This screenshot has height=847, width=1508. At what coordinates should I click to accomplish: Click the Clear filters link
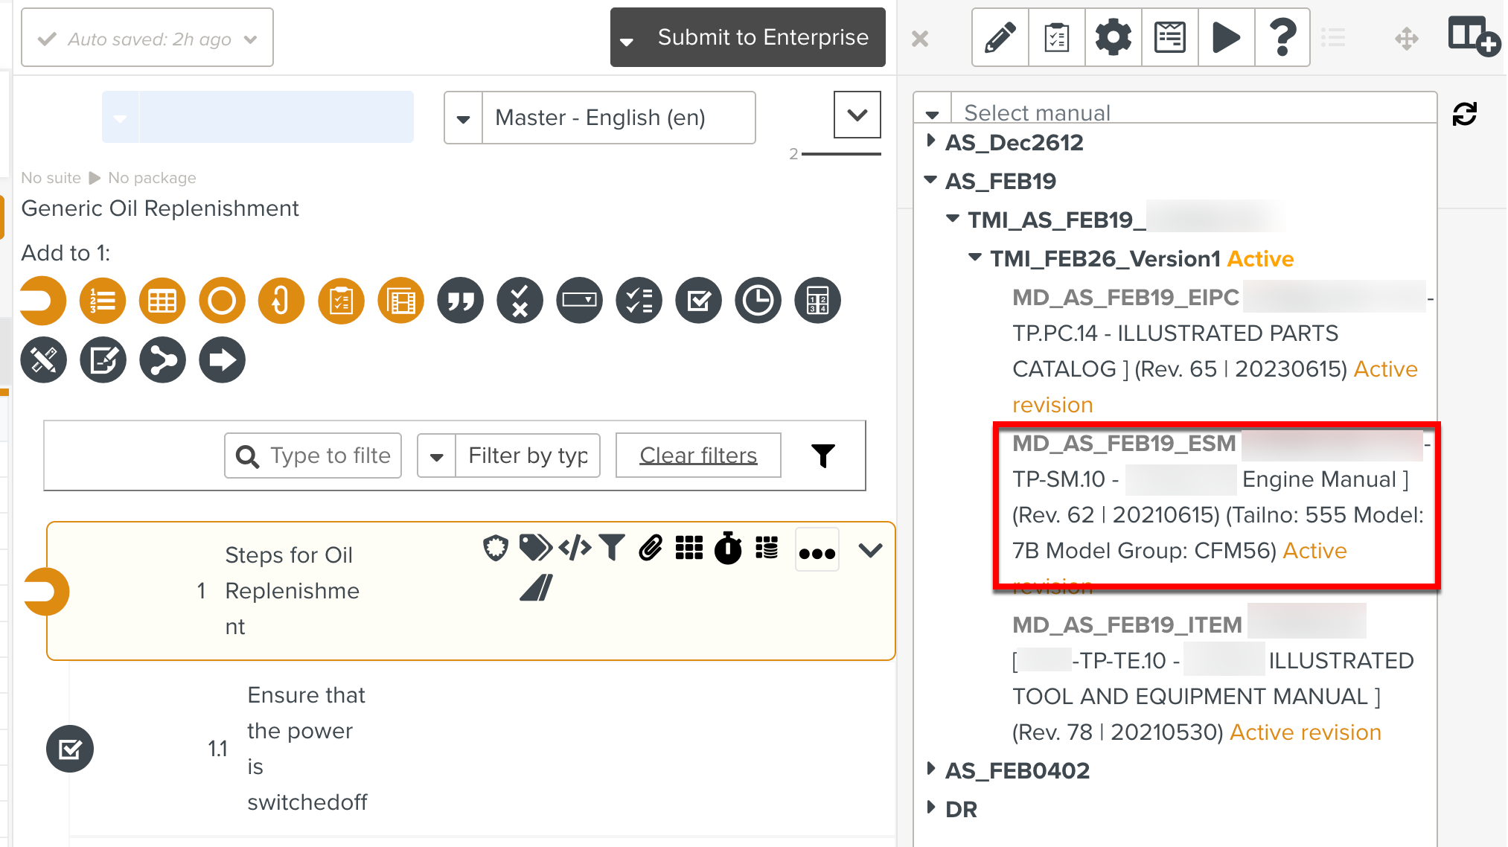coord(697,456)
